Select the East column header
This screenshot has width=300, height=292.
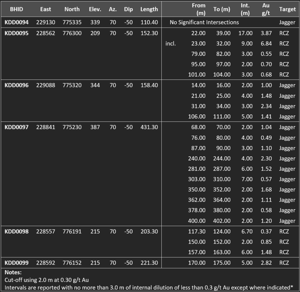click(46, 9)
